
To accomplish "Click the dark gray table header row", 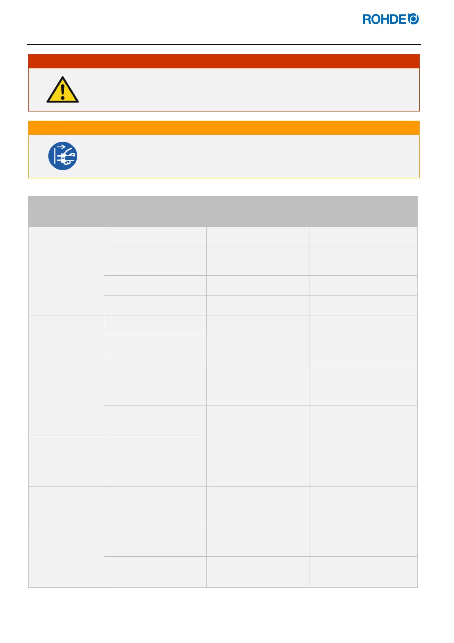I will [223, 212].
